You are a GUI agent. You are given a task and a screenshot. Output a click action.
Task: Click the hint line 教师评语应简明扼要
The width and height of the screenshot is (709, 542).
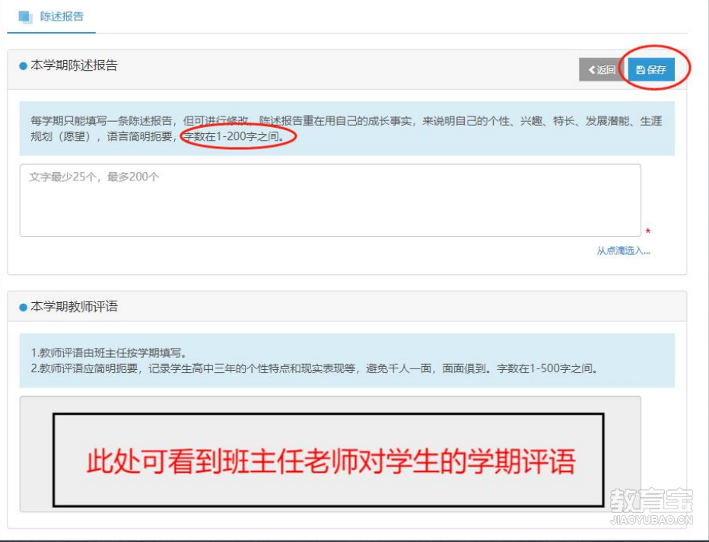coord(315,368)
